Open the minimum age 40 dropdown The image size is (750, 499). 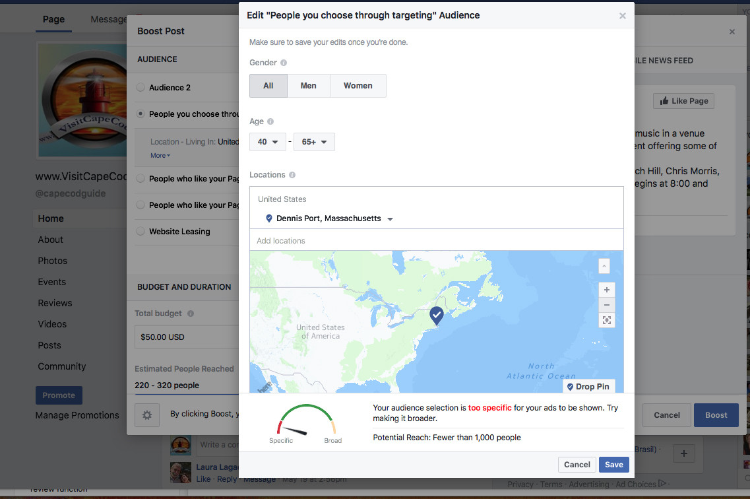(267, 142)
